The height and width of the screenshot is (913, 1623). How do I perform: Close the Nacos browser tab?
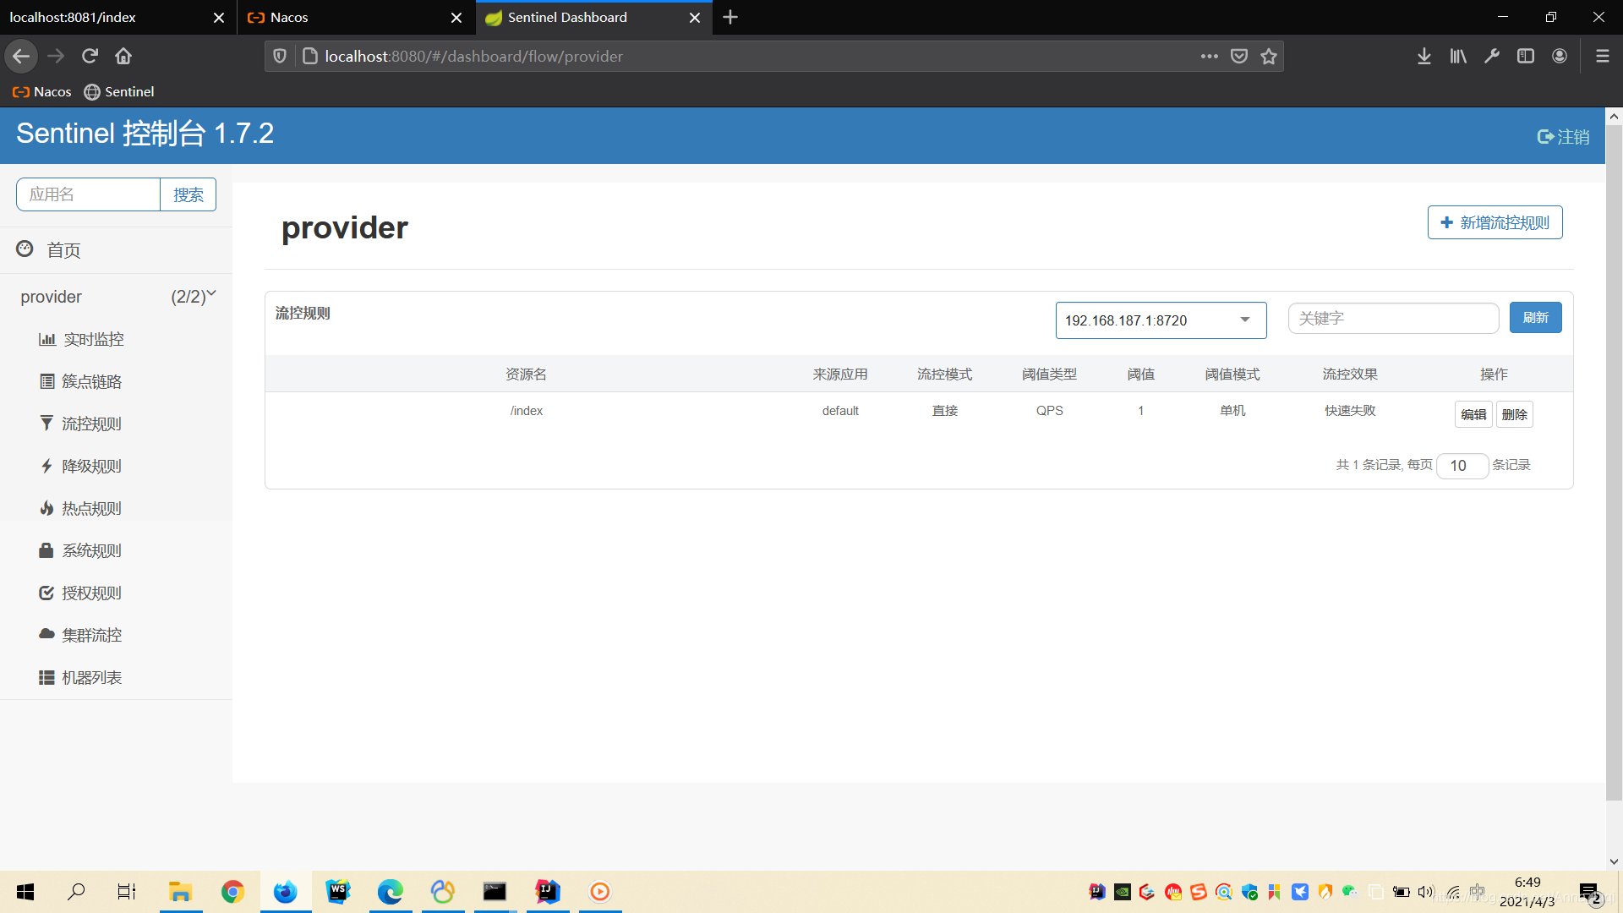(x=456, y=18)
